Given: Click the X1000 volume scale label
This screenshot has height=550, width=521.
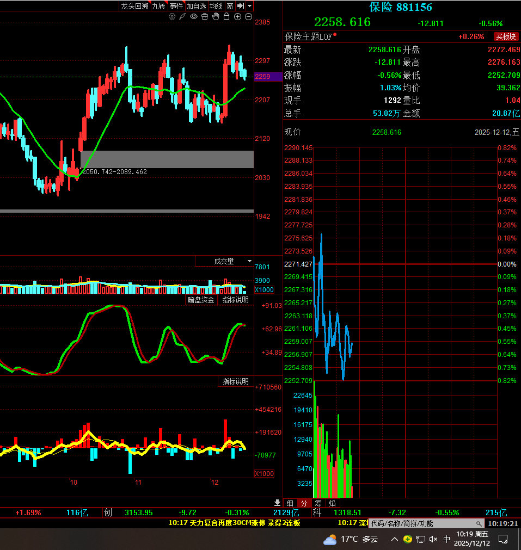Looking at the screenshot, I should click(x=264, y=290).
